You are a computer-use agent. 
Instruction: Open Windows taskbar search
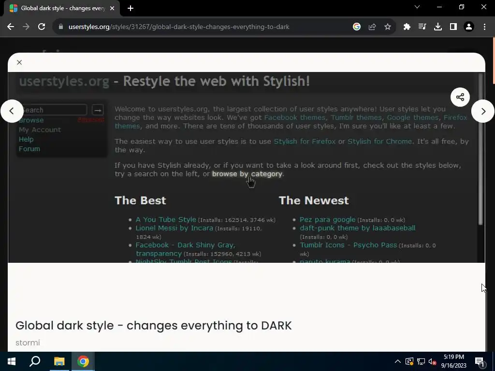click(35, 361)
